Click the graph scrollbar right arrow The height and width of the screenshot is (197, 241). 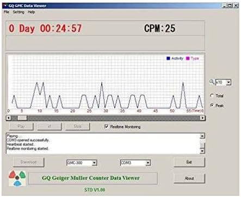point(202,118)
